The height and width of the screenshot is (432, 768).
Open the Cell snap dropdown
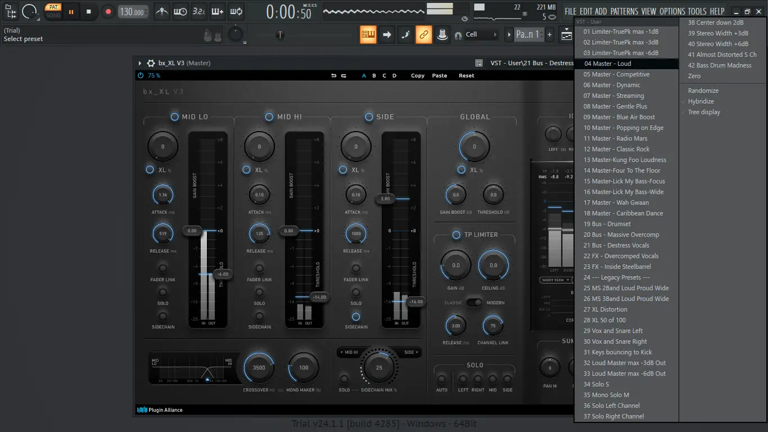coord(481,34)
